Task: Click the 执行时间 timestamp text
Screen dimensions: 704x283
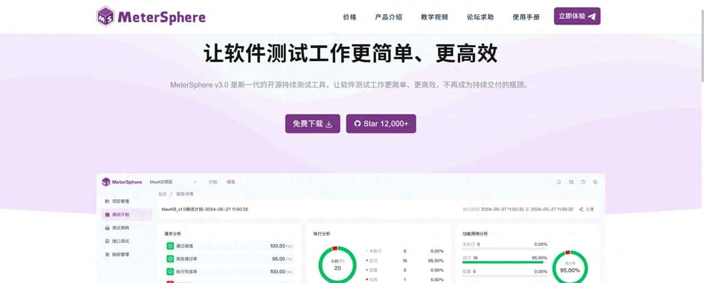Action: (519, 209)
